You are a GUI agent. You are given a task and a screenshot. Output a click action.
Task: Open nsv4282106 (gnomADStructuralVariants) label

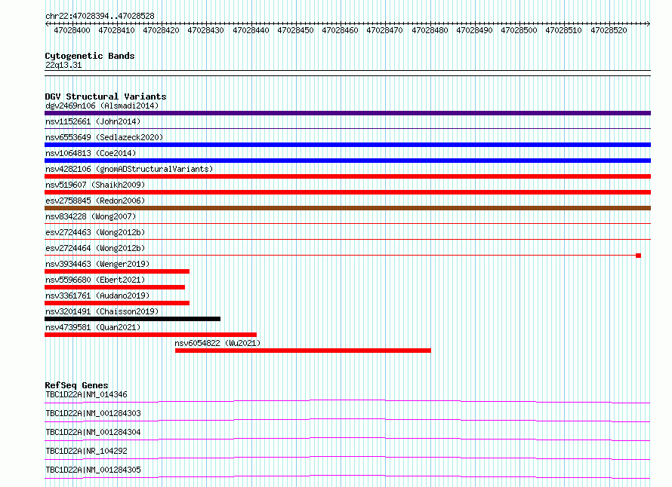pyautogui.click(x=129, y=169)
